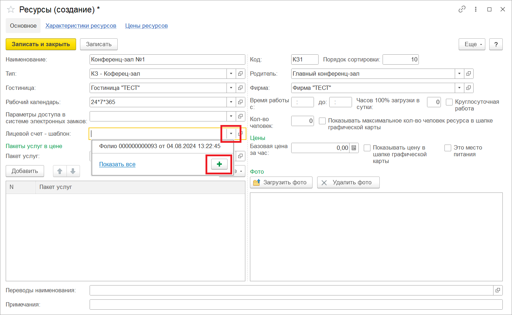Screen dimensions: 512x315
Task: Click Записать и закрыть button
Action: 41,44
